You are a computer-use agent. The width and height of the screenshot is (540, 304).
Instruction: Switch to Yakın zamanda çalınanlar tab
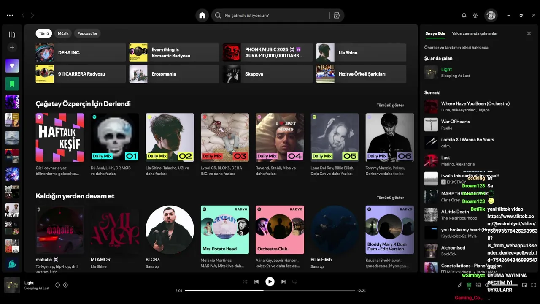click(x=475, y=33)
